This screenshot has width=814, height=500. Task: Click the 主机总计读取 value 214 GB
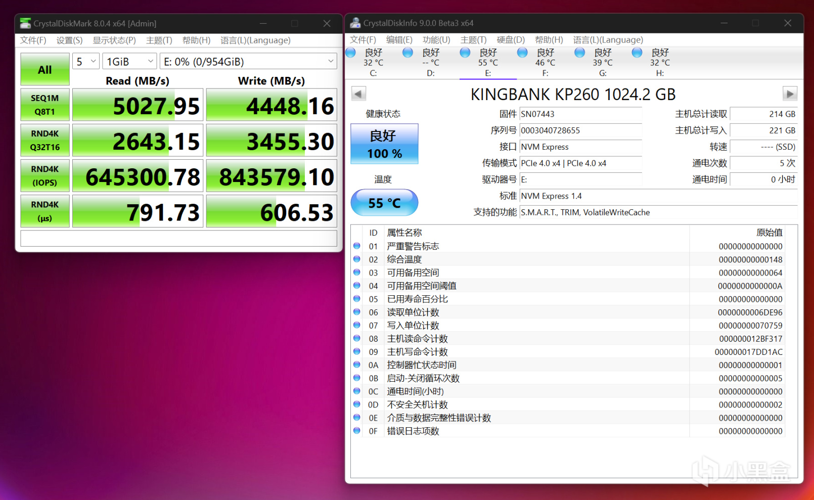pos(764,114)
